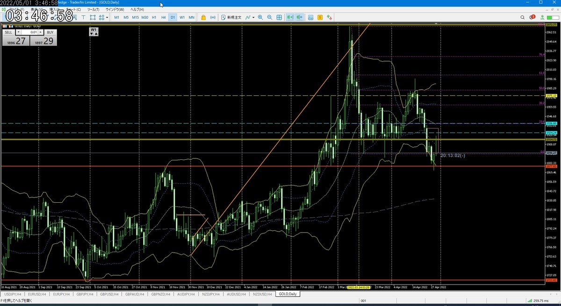Click the 0.01 lot size field
This screenshot has height=306, width=561.
point(30,32)
